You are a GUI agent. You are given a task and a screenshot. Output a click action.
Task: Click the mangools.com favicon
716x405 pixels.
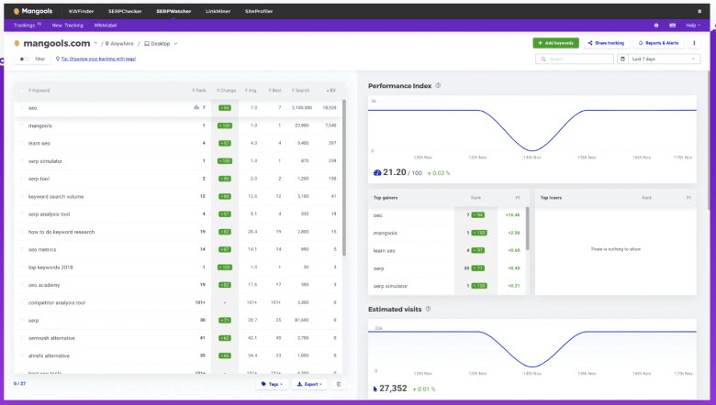click(x=17, y=43)
